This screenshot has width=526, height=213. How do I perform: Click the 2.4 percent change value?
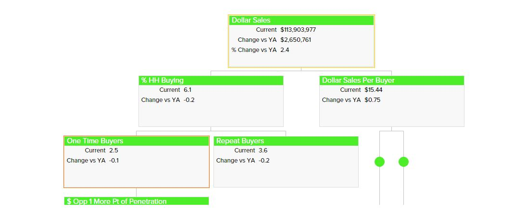[x=285, y=50]
